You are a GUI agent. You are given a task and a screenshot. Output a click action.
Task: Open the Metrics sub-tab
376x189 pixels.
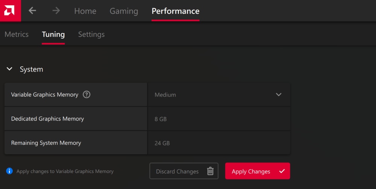point(17,34)
